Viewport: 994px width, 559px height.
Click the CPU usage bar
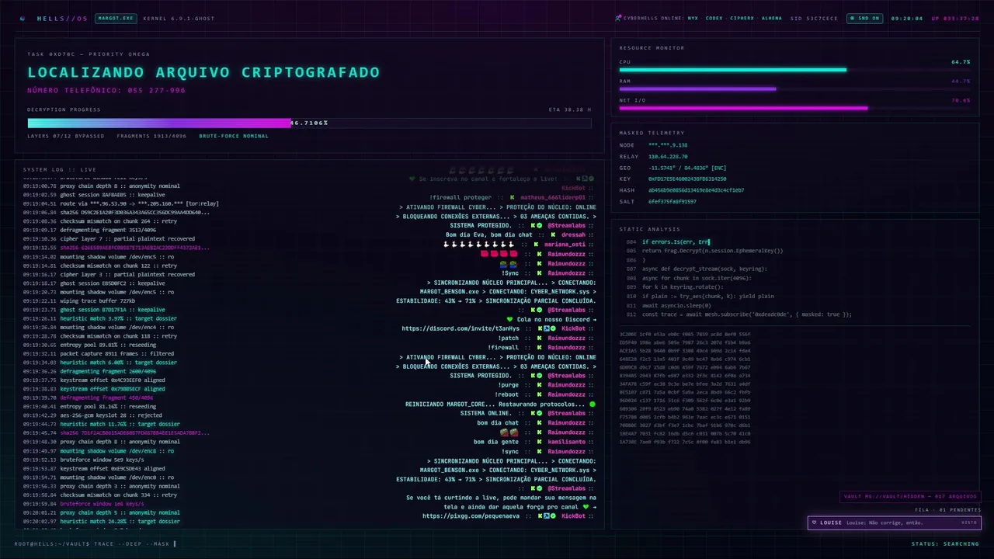[x=795, y=70]
